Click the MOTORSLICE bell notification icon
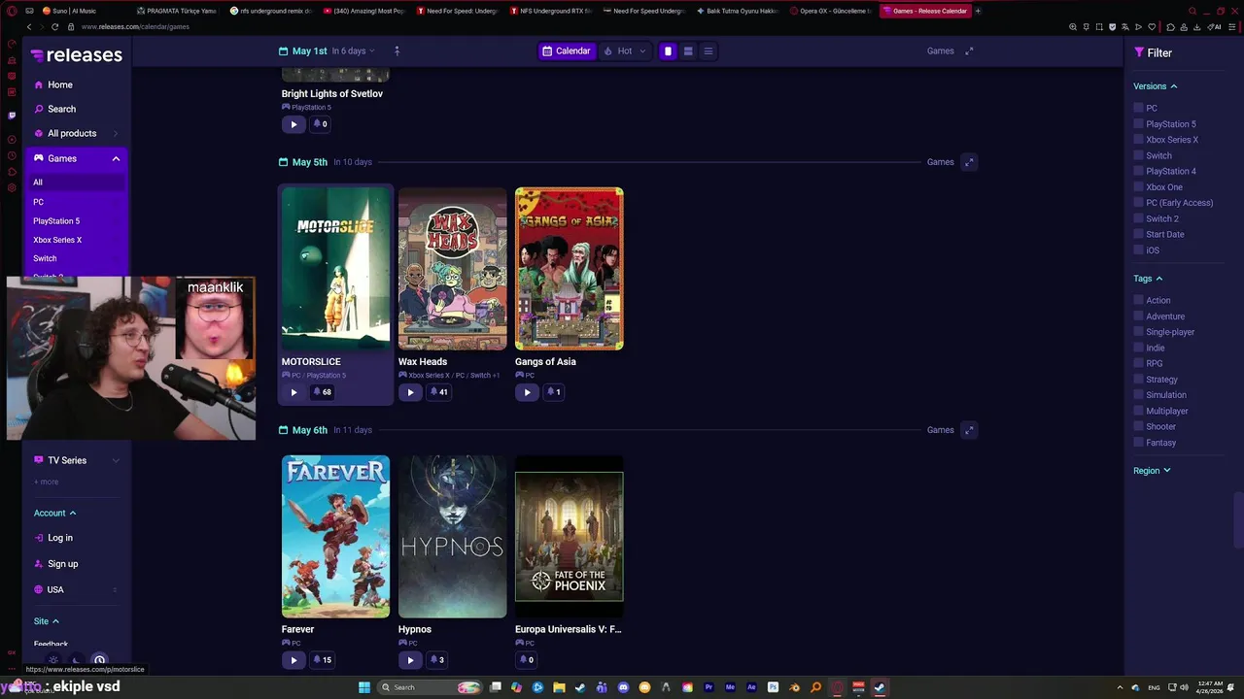Viewport: 1244px width, 699px height. click(322, 392)
